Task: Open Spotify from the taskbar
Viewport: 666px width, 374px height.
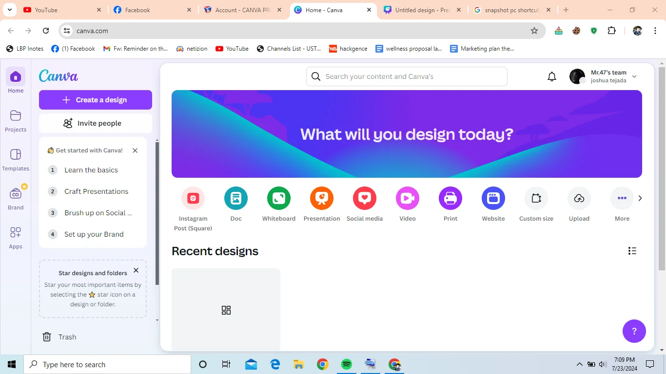Action: (347, 364)
